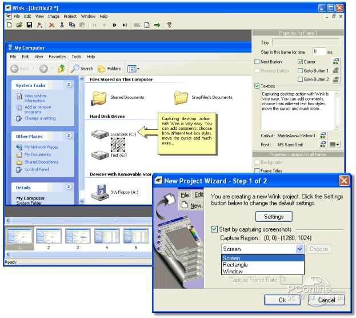Viewport: 356px width, 318px height.
Task: Click the scrollbar of the Textbox text area
Action: tap(337, 110)
